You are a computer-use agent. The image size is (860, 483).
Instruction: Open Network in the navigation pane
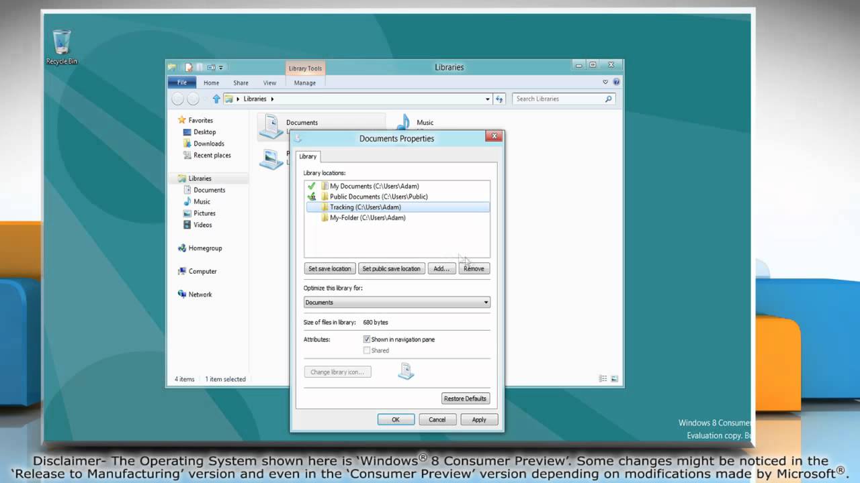pyautogui.click(x=200, y=294)
